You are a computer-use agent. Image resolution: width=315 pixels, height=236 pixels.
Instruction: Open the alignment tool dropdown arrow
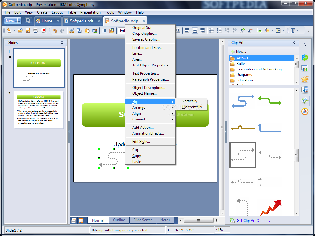283,31
